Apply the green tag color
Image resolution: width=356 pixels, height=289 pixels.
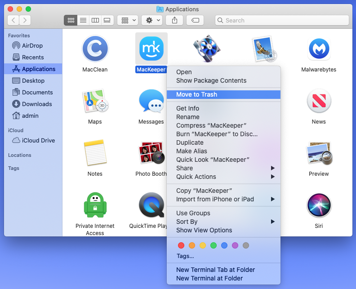pyautogui.click(x=214, y=245)
